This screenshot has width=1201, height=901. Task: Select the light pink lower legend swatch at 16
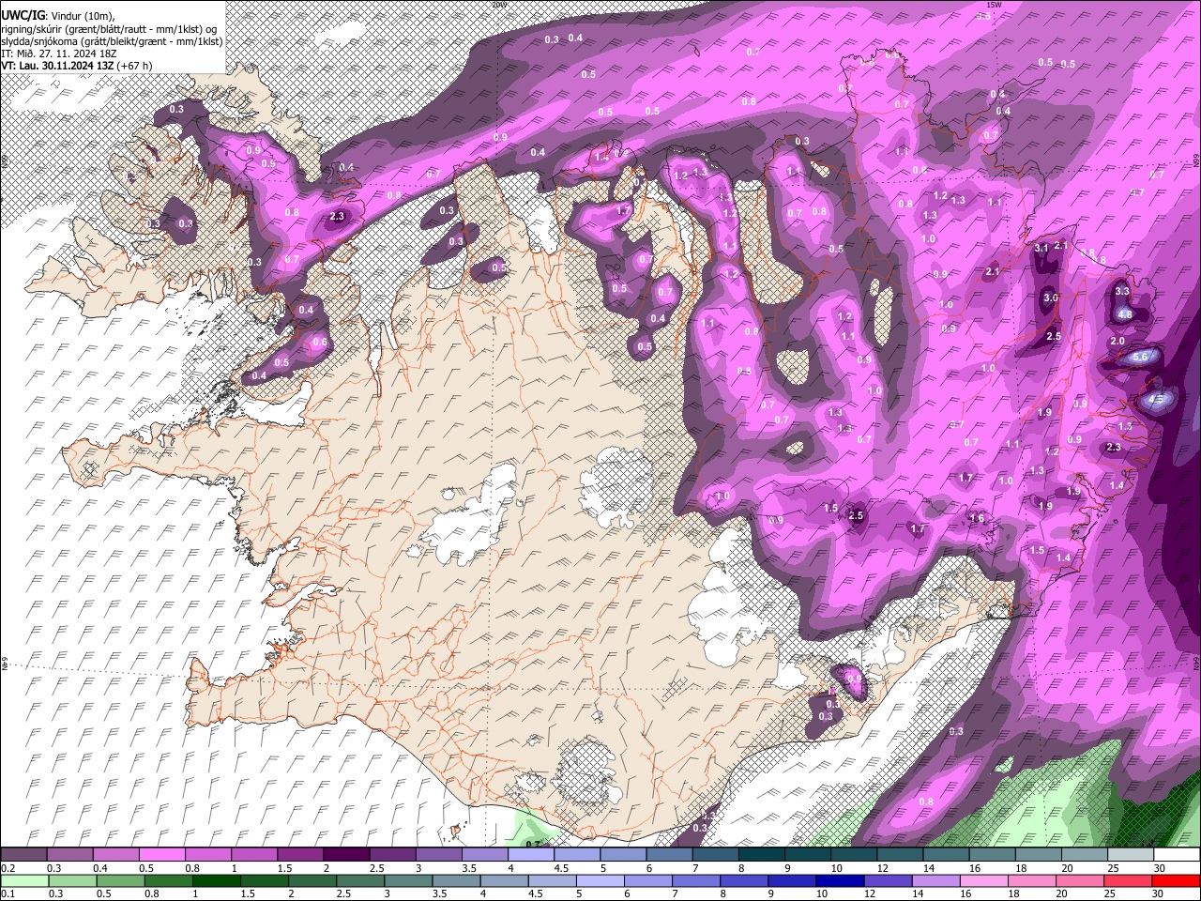click(x=983, y=881)
